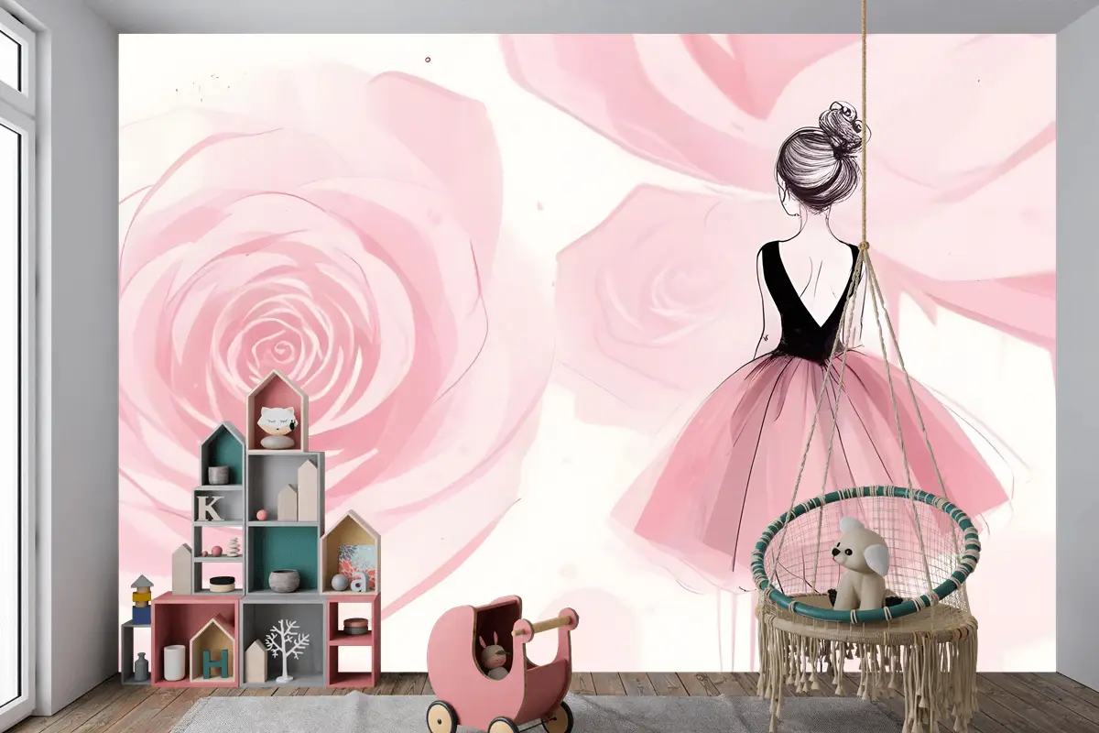
Task: Click the white jar in pink cubby
Action: click(x=174, y=662)
